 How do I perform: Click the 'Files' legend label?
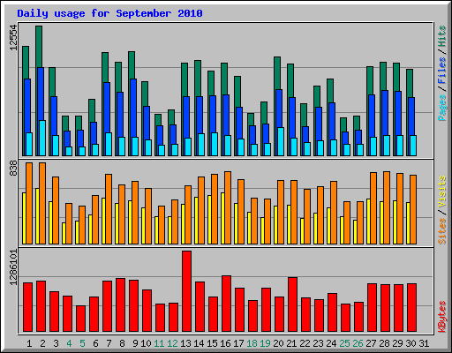tap(442, 71)
